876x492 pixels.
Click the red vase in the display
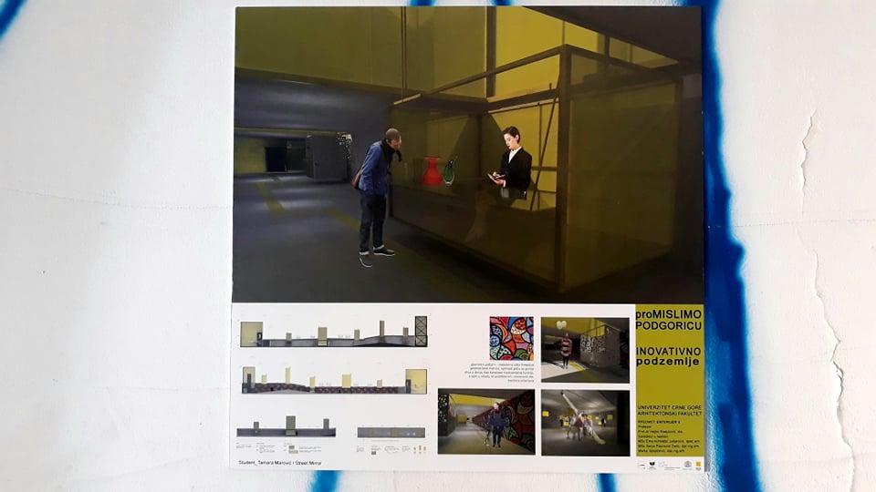coord(432,171)
